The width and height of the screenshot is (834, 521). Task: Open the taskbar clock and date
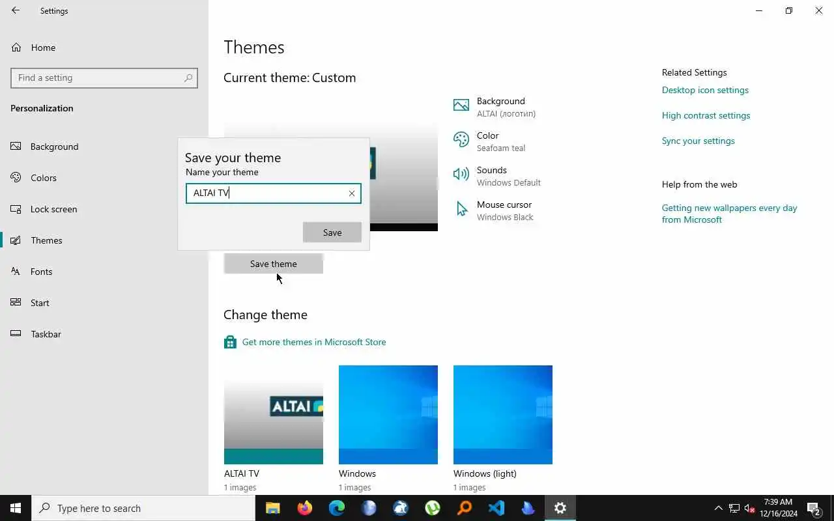click(778, 508)
